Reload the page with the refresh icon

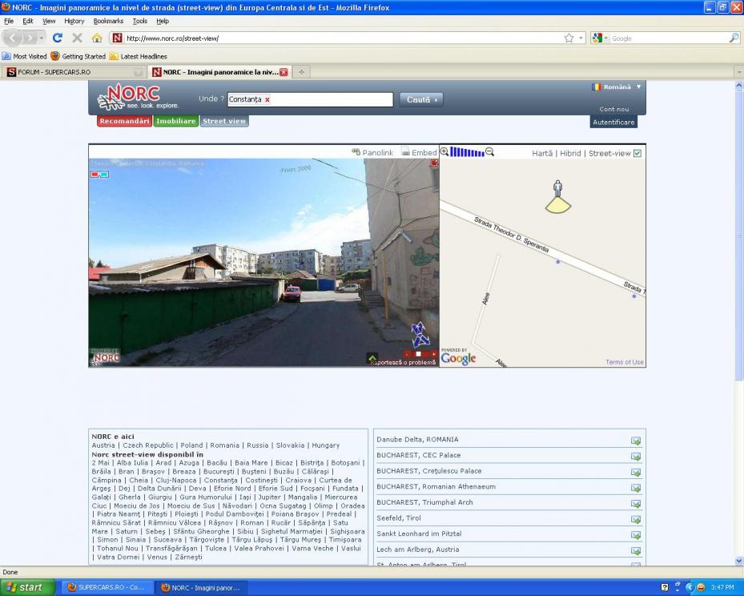(x=58, y=38)
